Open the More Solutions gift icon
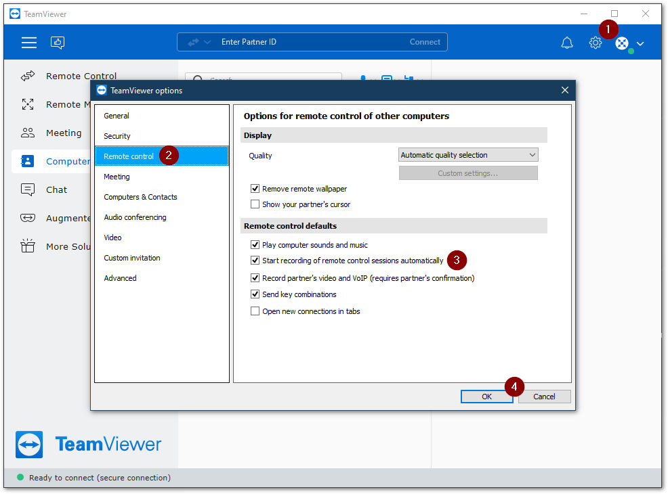Screen dimensions: 668x494 pos(28,246)
